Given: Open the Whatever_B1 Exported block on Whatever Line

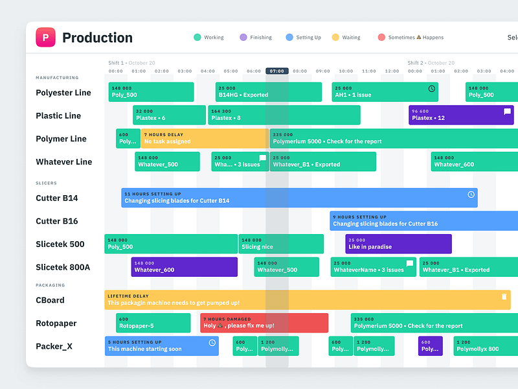Looking at the screenshot, I should [322, 161].
